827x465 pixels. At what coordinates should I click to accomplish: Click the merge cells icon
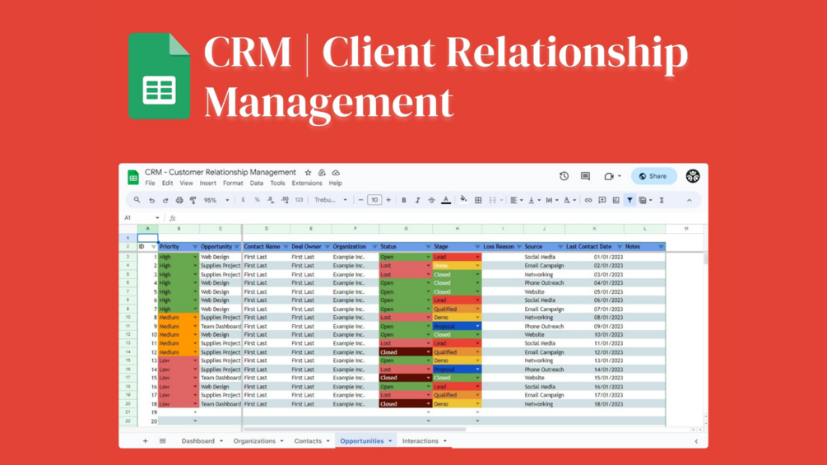coord(493,200)
